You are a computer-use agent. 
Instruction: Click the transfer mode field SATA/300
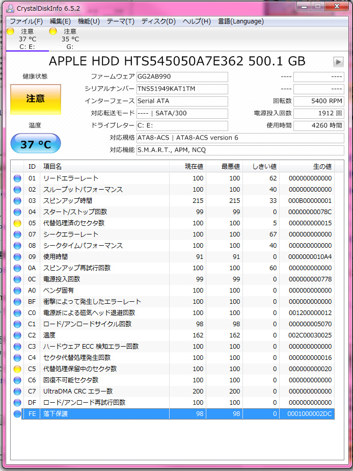[x=182, y=113]
